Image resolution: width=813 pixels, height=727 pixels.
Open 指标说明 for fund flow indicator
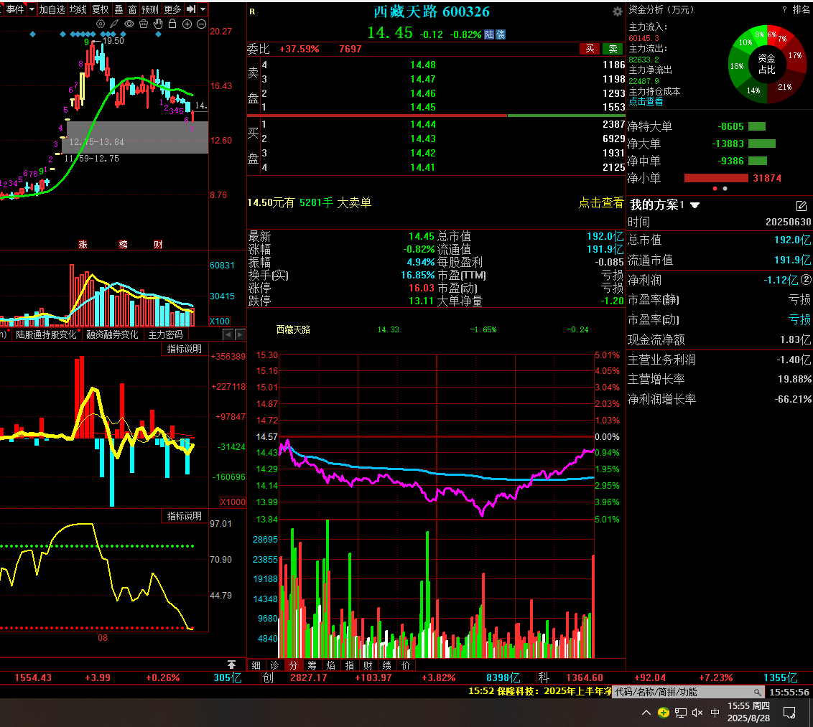click(184, 350)
